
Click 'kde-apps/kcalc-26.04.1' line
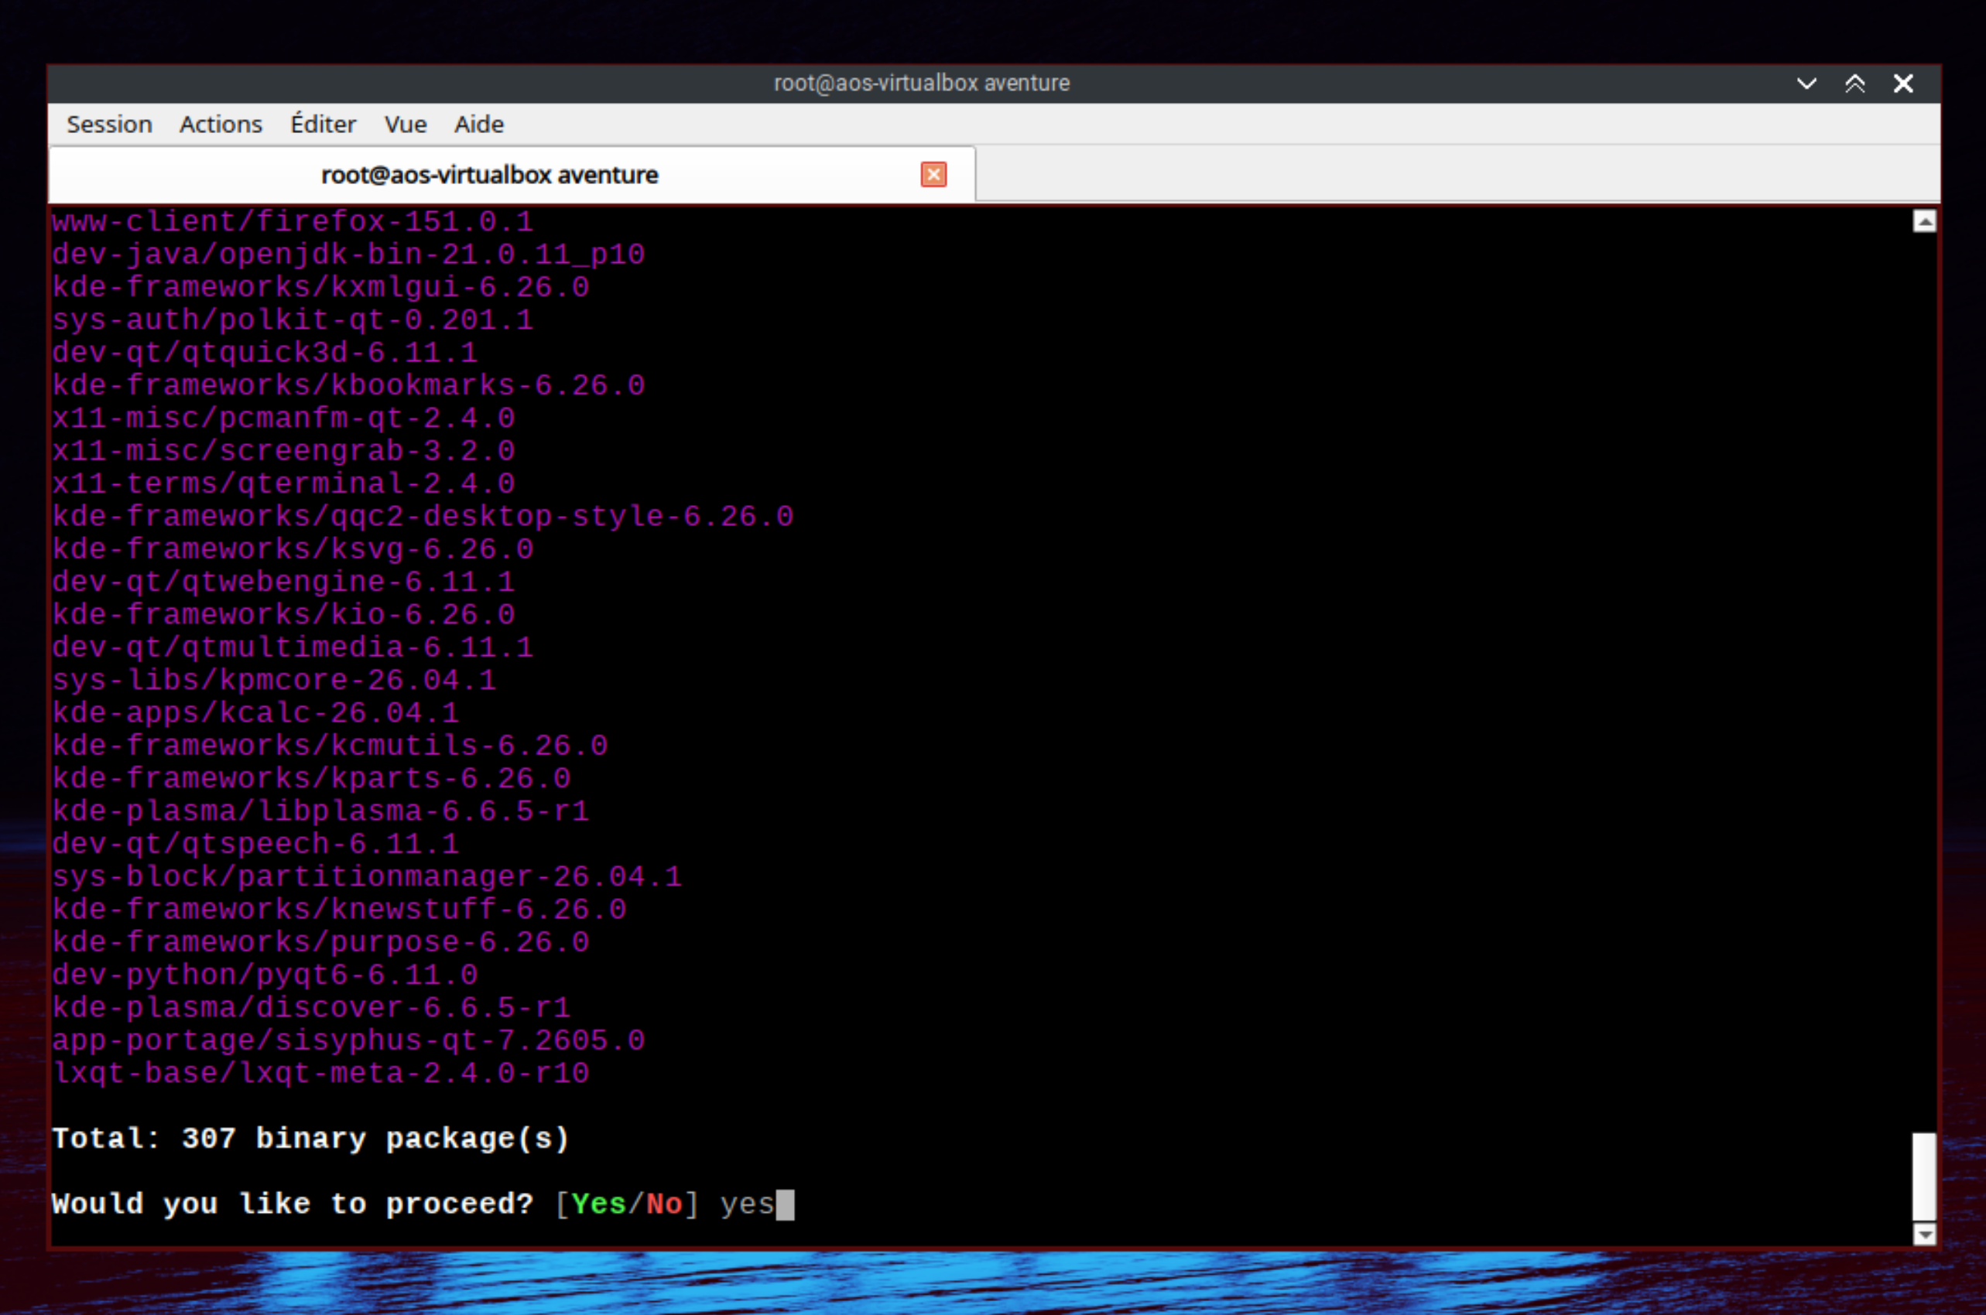click(x=255, y=713)
